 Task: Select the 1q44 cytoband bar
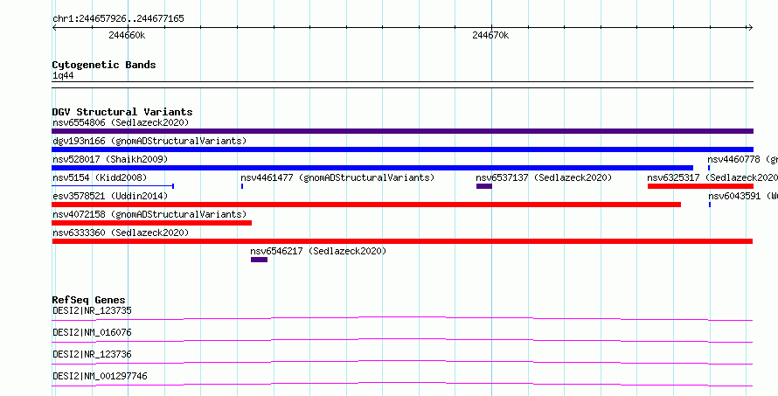click(402, 85)
